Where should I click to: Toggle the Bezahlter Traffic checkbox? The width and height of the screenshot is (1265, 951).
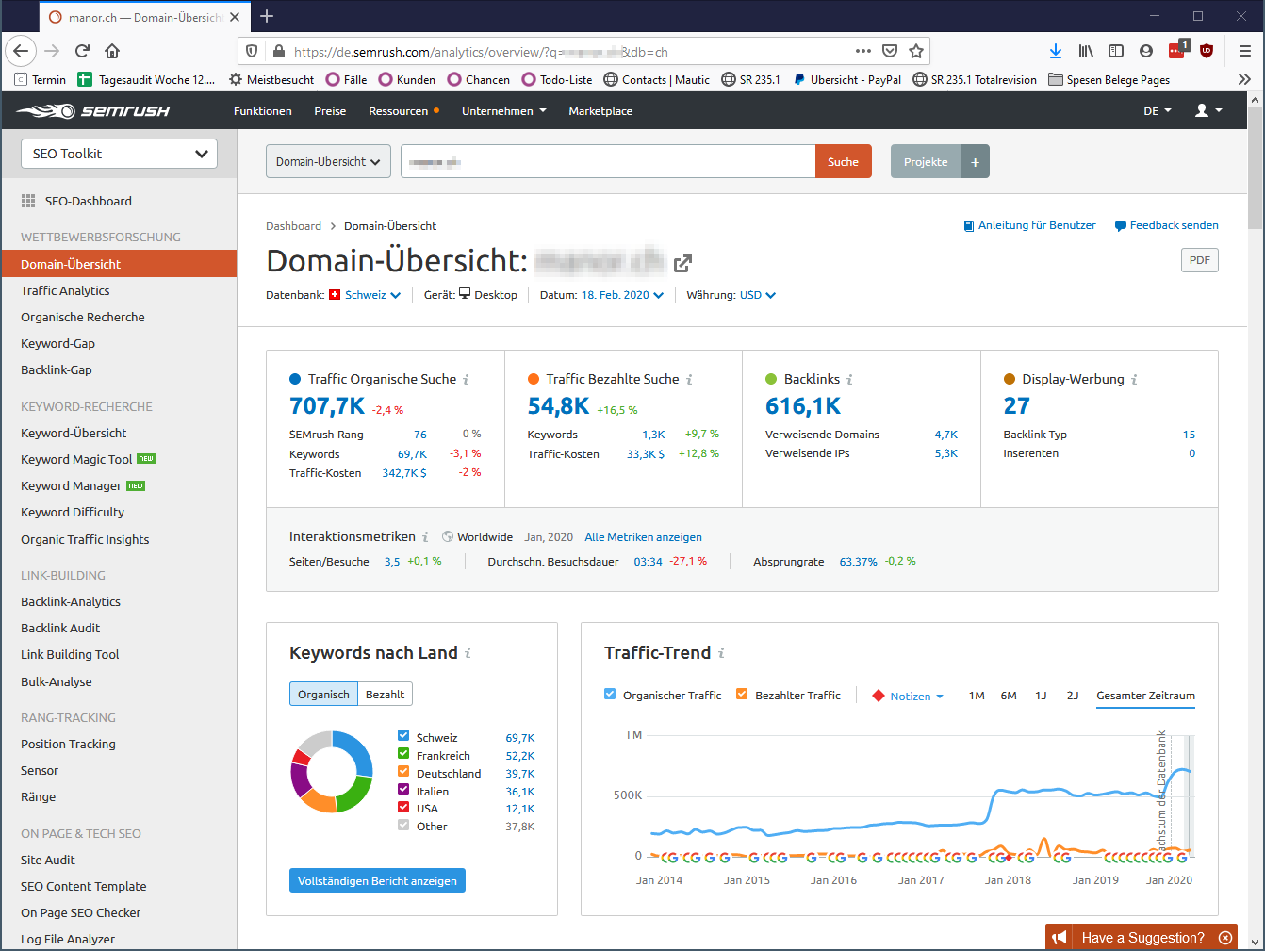(742, 695)
